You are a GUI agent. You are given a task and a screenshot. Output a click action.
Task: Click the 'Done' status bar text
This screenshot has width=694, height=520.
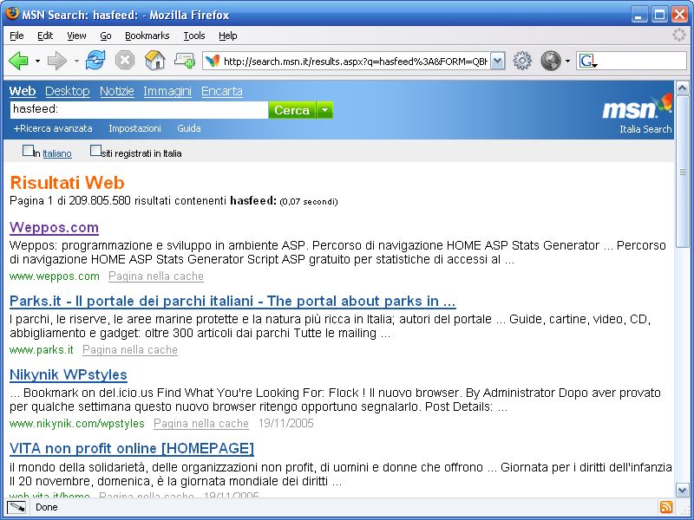[x=47, y=507]
